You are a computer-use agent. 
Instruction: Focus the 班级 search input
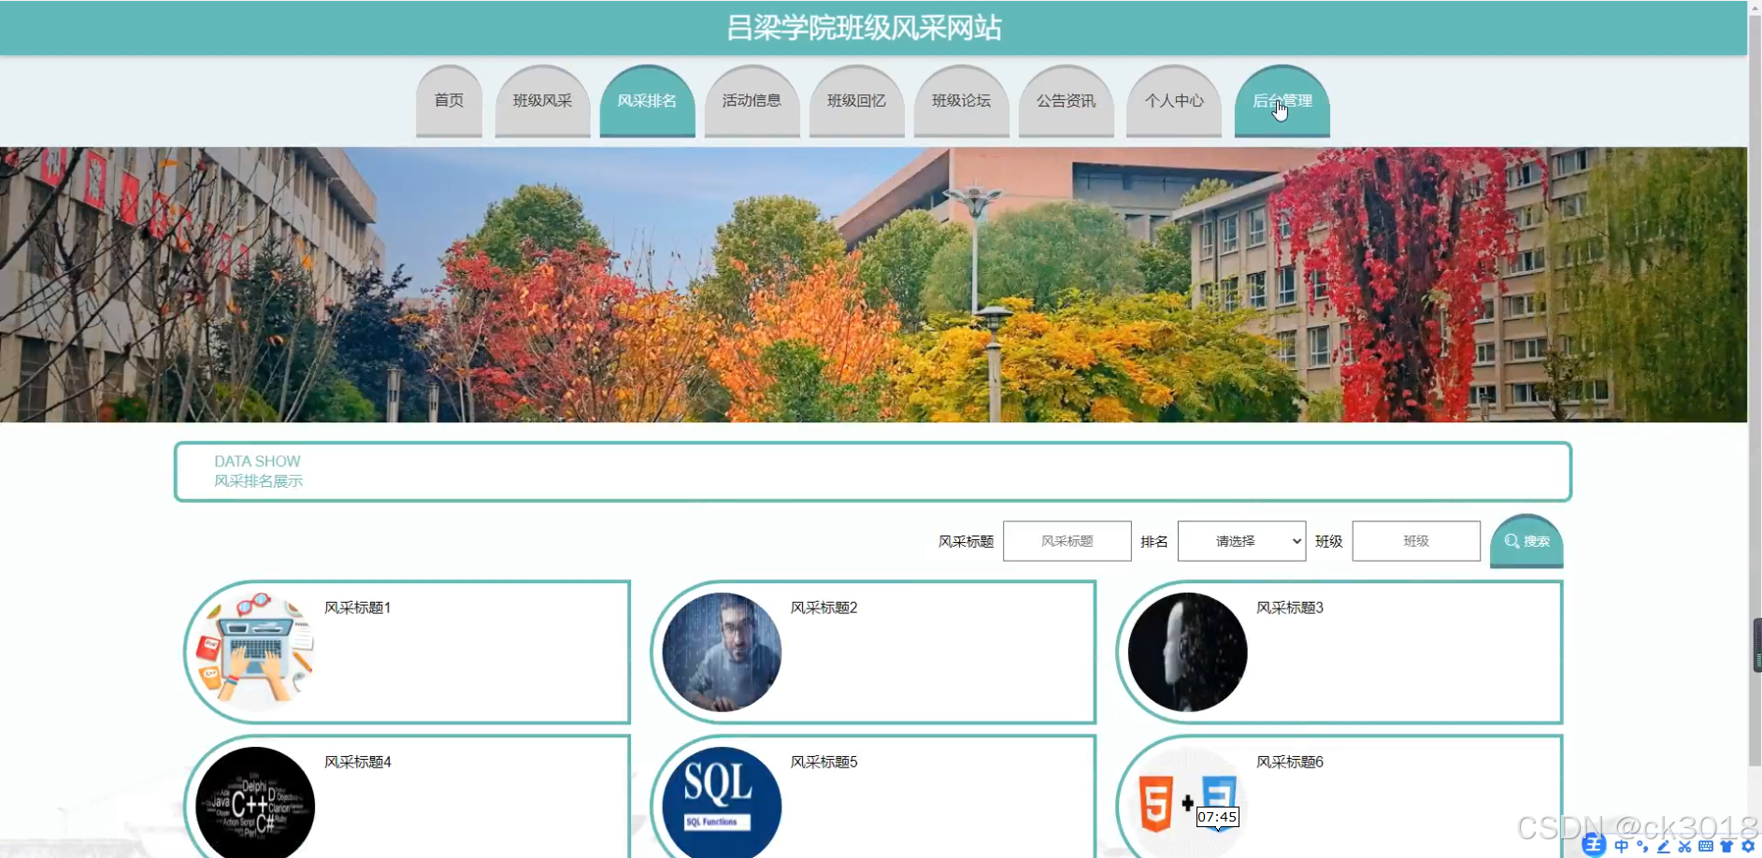click(x=1416, y=541)
